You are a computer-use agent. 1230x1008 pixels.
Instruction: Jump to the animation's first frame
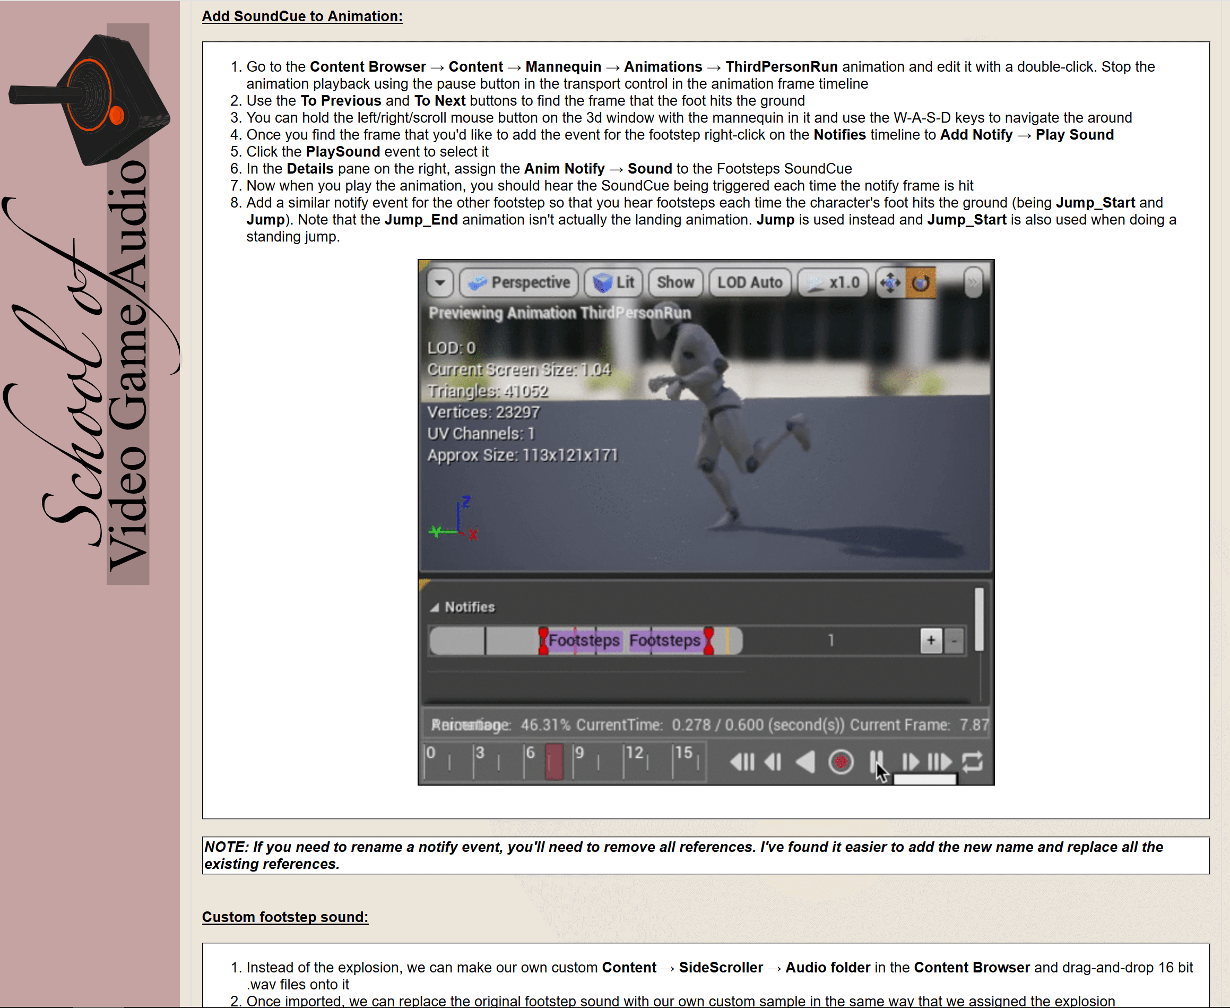click(x=742, y=761)
